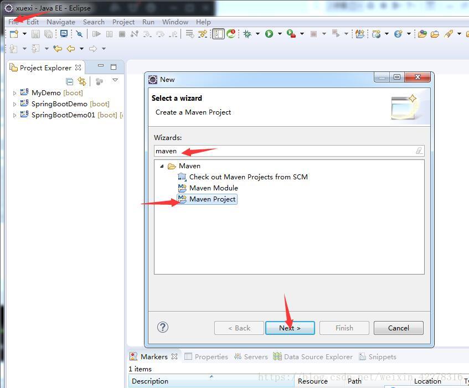
Task: Click the Terminate debug icon
Action: point(122,34)
